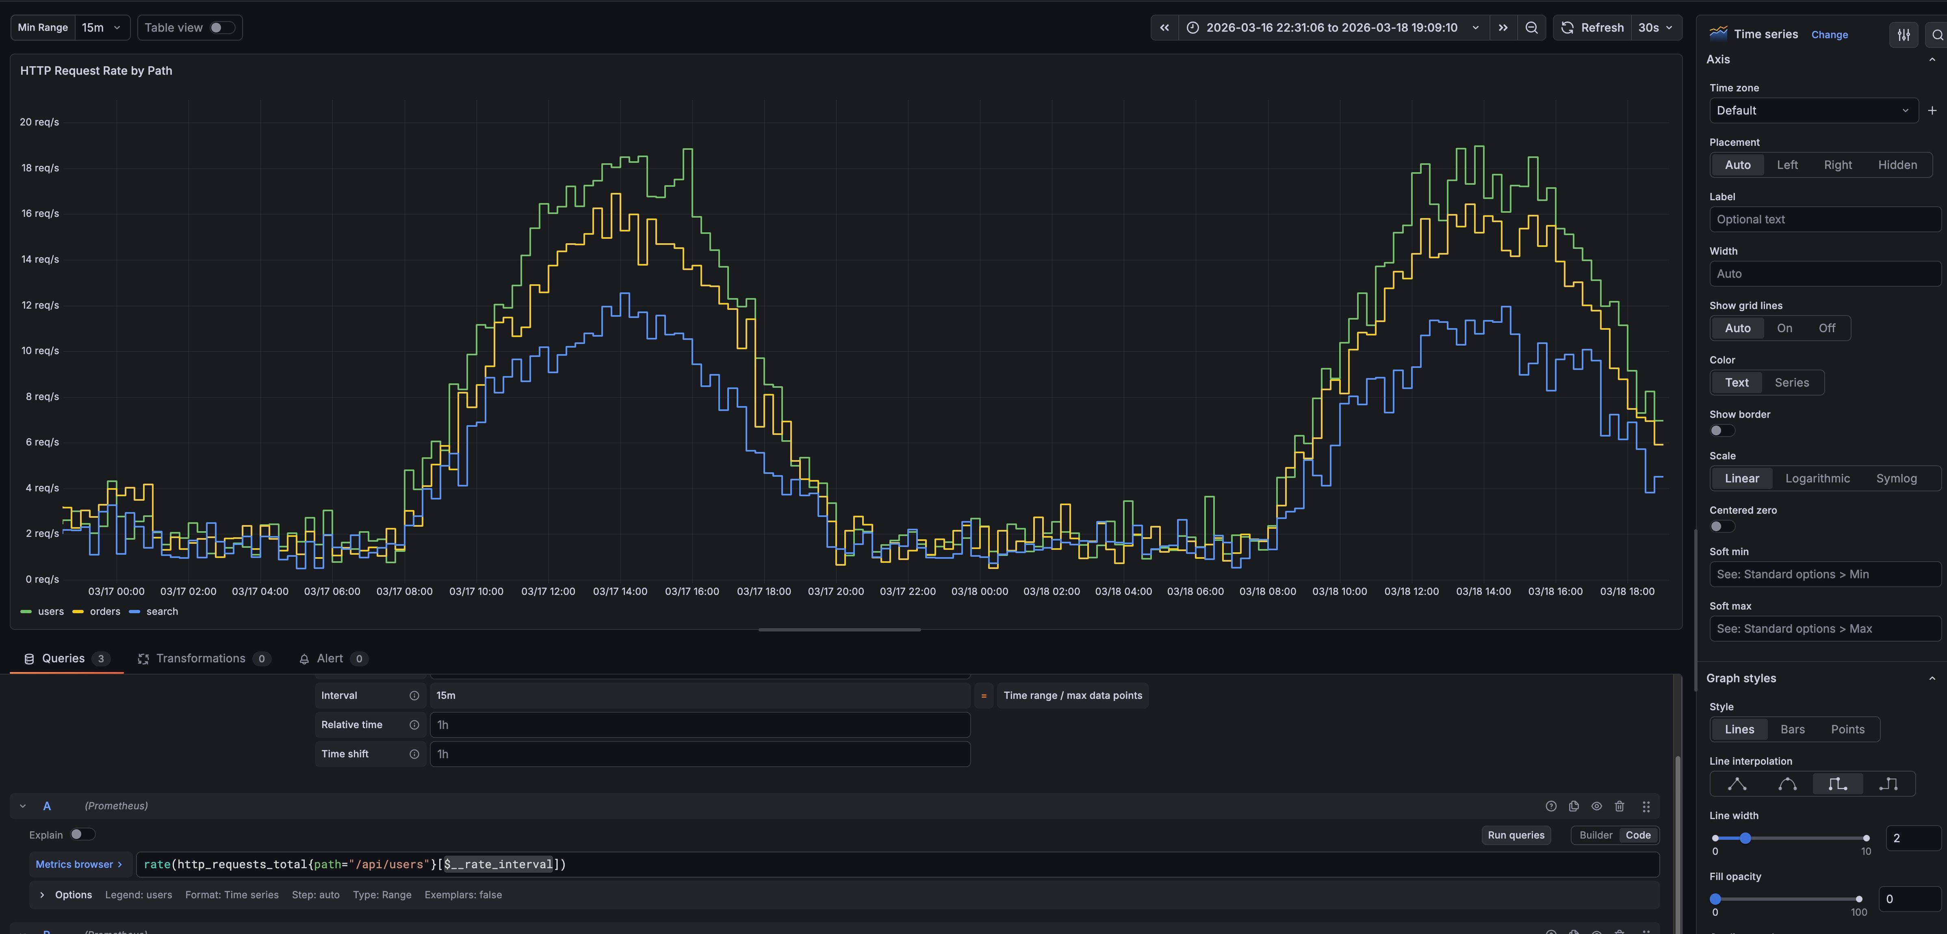Enable Centered zero switch
1947x934 pixels.
(x=1723, y=527)
